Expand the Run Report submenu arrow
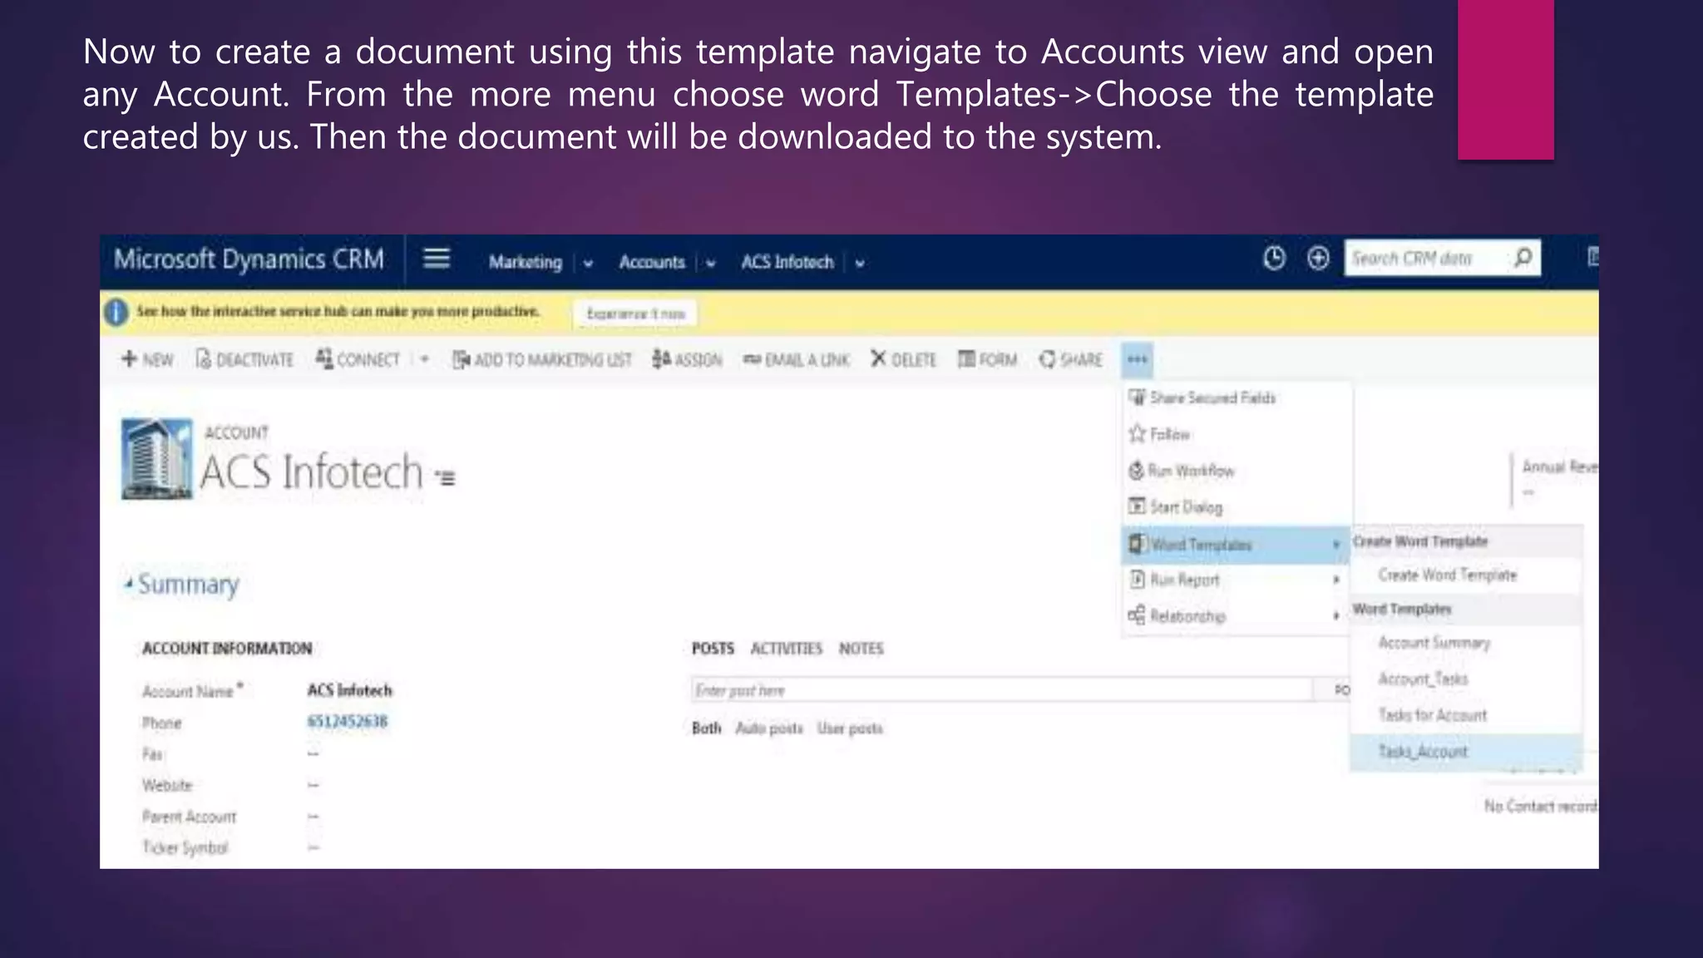The height and width of the screenshot is (958, 1703). [1335, 580]
